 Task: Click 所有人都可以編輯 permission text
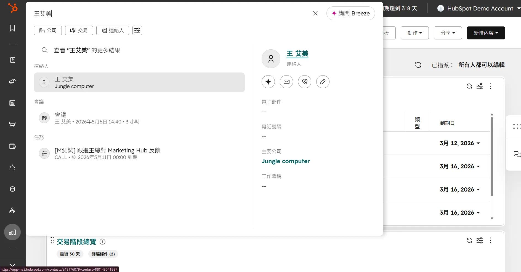[x=482, y=65]
